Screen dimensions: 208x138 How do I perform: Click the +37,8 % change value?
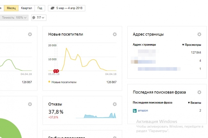click(x=53, y=117)
